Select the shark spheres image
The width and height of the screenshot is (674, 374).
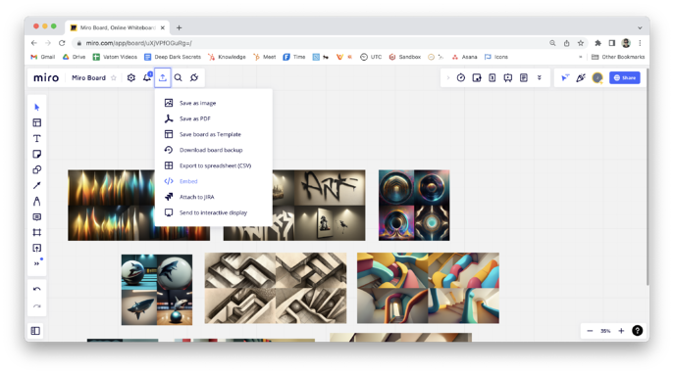pyautogui.click(x=157, y=290)
